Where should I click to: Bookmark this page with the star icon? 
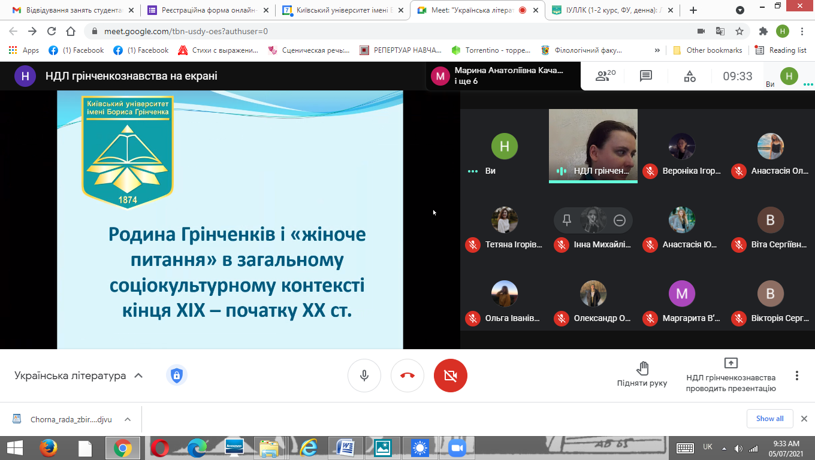(739, 31)
